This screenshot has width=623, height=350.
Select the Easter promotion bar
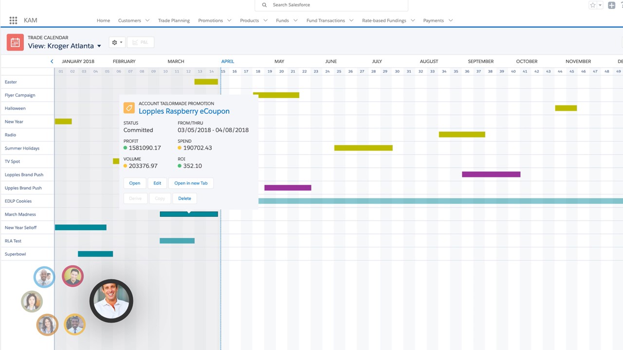click(206, 82)
